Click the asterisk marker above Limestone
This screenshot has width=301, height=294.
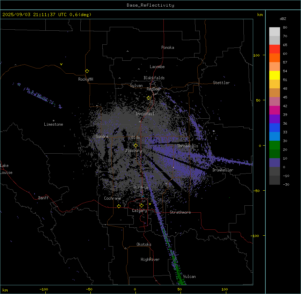click(x=53, y=120)
